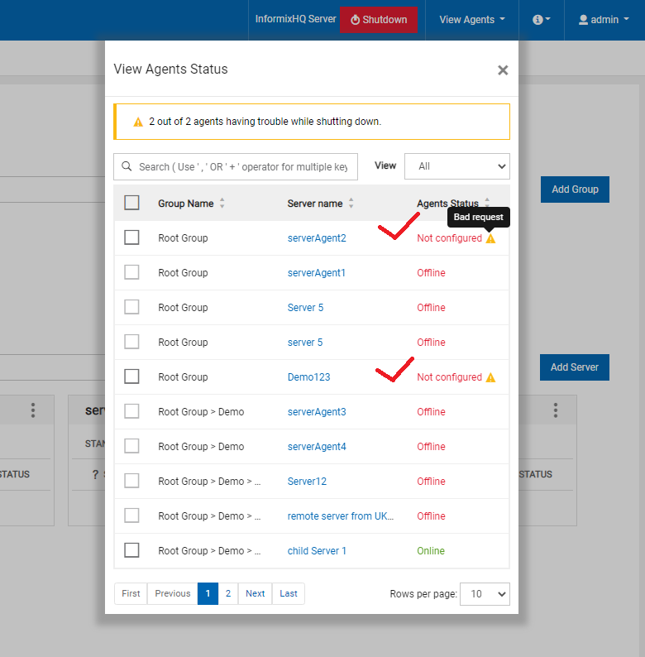Click the alert banner warning triangle icon
645x657 pixels.
click(138, 122)
